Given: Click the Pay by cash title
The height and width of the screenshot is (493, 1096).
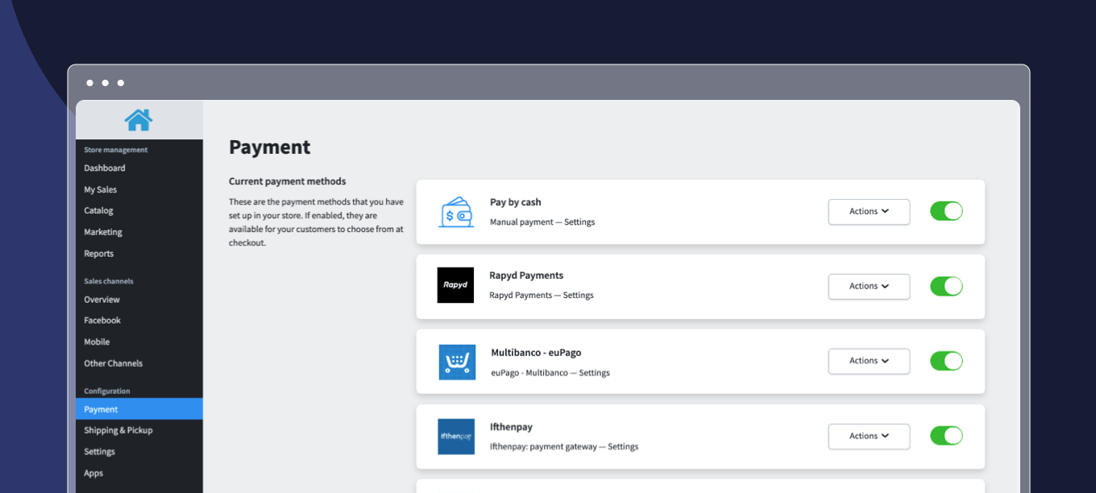Looking at the screenshot, I should [516, 202].
